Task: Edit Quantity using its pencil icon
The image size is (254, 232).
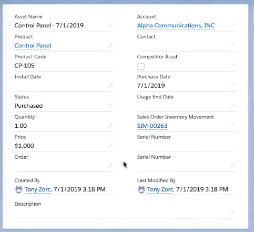Action: coord(110,125)
